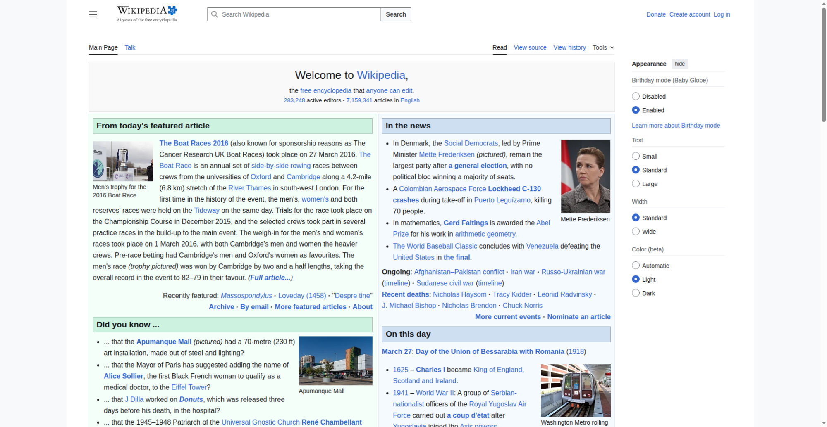The width and height of the screenshot is (827, 427).
Task: Set page width to Wide
Action: pos(636,232)
